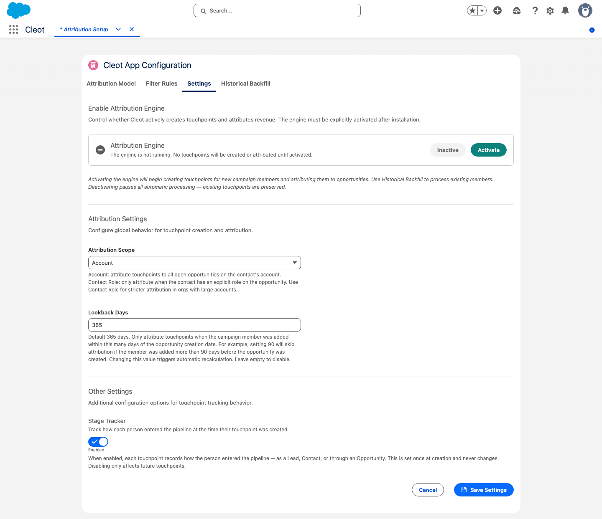Click the blue info icon at right
The height and width of the screenshot is (519, 602).
coord(592,30)
